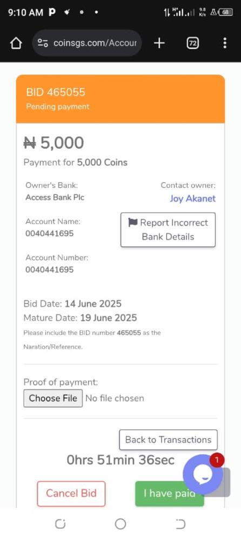The image size is (241, 540).
Task: Open the tab switcher showing 72
Action: click(193, 43)
